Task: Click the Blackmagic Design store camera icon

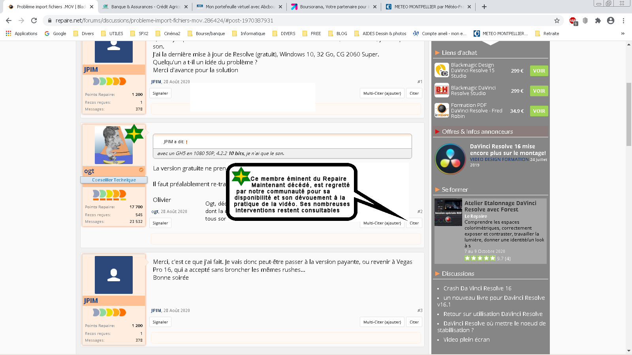Action: click(442, 71)
